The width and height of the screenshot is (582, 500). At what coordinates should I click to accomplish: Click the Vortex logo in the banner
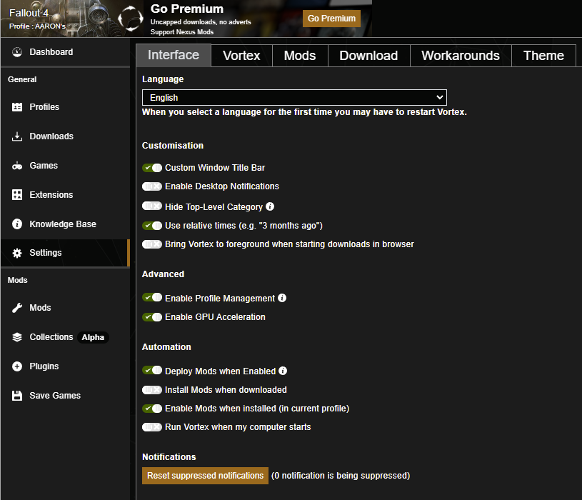pos(130,18)
